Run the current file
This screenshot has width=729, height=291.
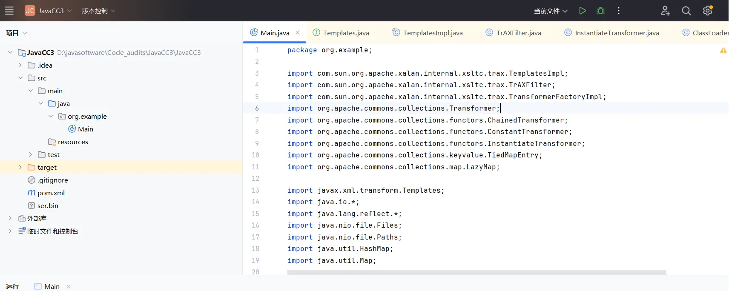pos(583,11)
